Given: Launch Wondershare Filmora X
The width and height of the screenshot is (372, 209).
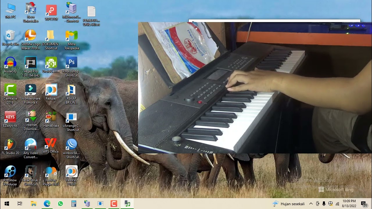Looking at the screenshot, I should (31, 94).
